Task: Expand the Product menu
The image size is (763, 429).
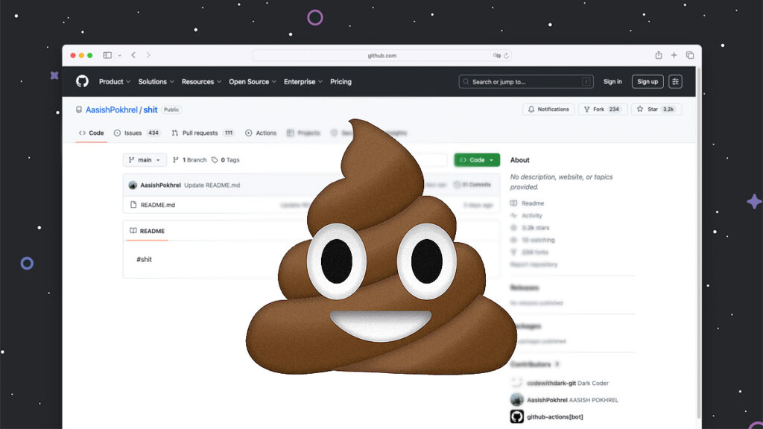Action: pyautogui.click(x=113, y=82)
